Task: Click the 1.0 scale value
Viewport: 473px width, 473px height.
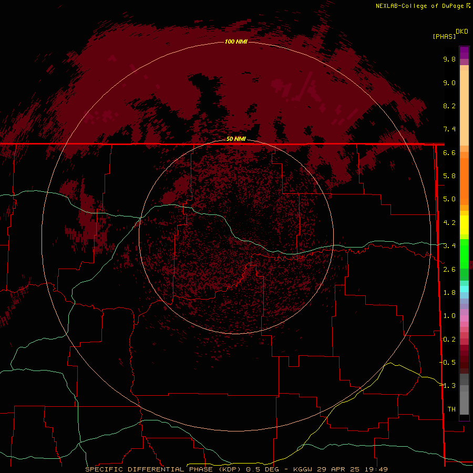Action: [x=449, y=316]
